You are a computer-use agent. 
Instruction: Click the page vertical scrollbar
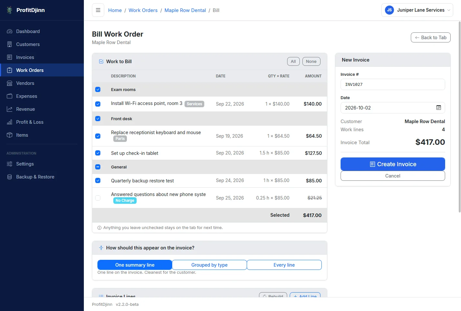[459, 117]
